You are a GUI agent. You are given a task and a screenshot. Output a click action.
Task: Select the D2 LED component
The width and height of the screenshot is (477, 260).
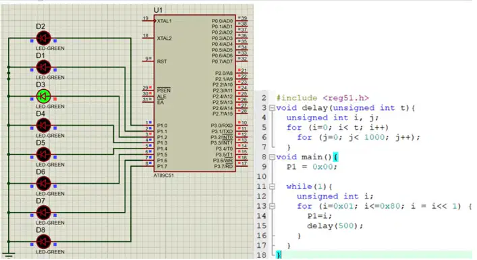43,38
